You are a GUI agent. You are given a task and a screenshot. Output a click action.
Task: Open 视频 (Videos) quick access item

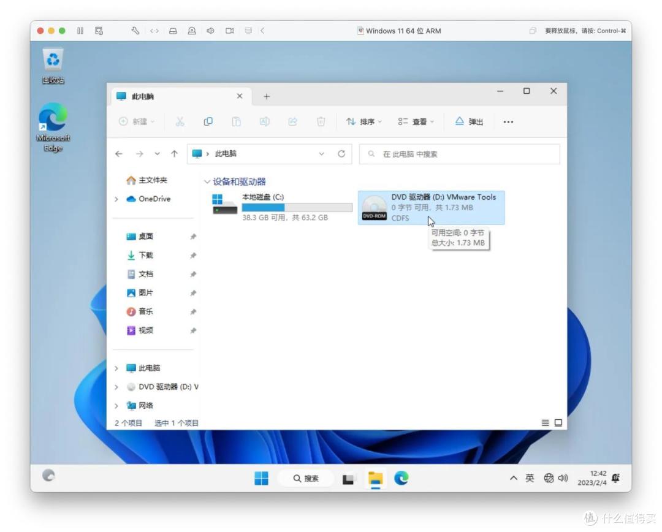pyautogui.click(x=140, y=330)
